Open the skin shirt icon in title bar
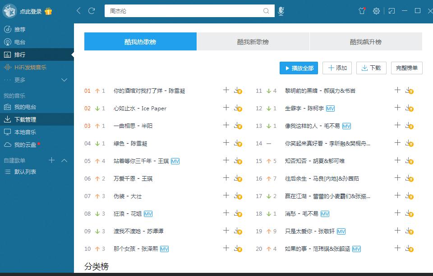This screenshot has width=433, height=276. point(362,11)
